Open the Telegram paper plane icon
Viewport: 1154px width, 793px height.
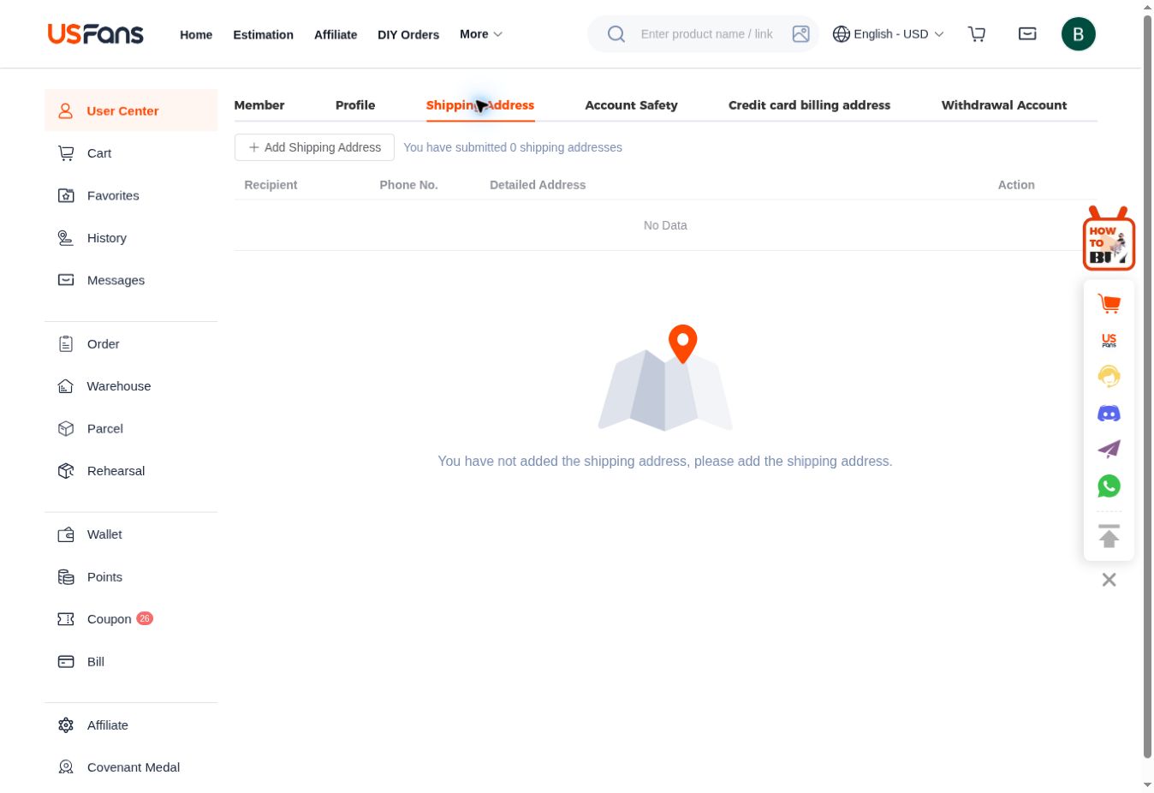tap(1109, 449)
